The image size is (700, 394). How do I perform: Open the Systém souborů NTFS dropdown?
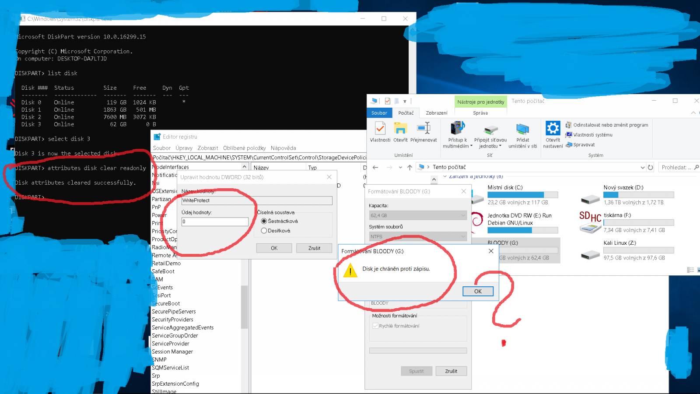coord(418,236)
